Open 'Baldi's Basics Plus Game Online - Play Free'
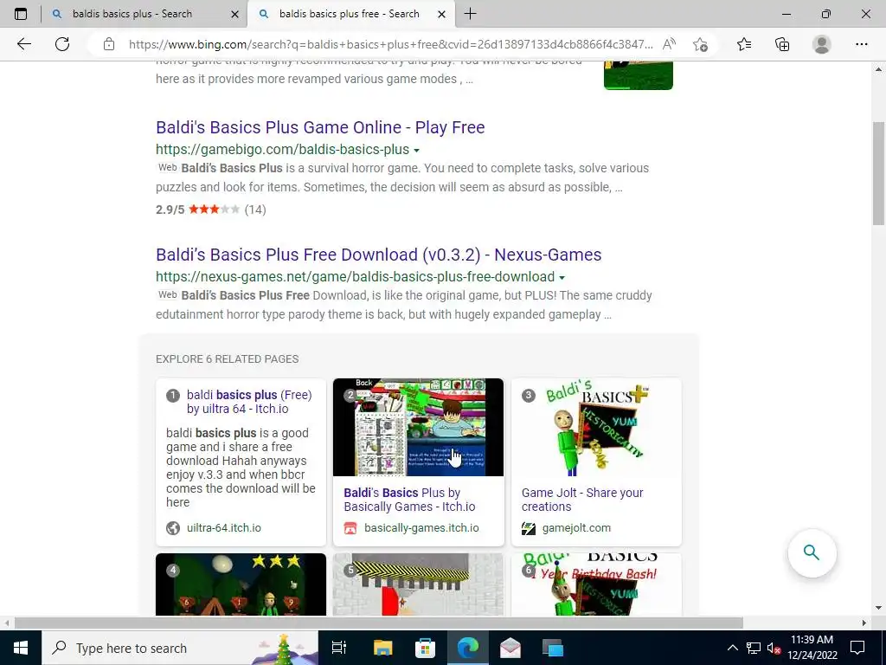The width and height of the screenshot is (886, 665). [x=320, y=127]
